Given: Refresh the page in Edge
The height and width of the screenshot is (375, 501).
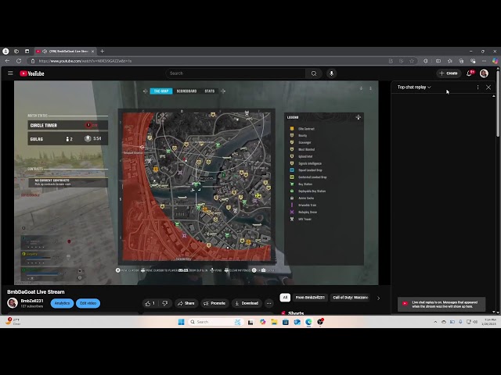Looking at the screenshot, I should click(x=19, y=61).
